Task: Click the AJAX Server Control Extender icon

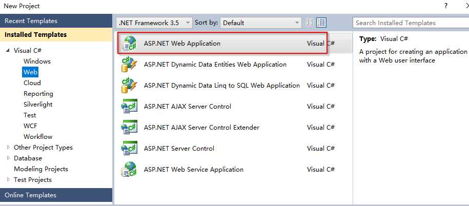Action: pyautogui.click(x=129, y=128)
